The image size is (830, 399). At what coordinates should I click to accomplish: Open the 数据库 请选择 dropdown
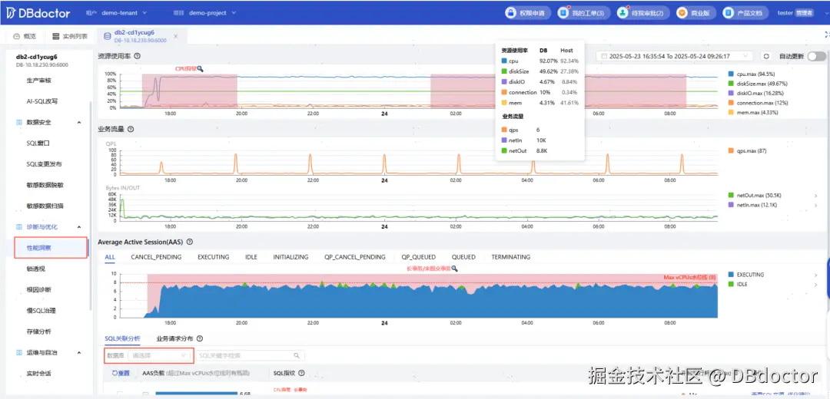(x=161, y=356)
